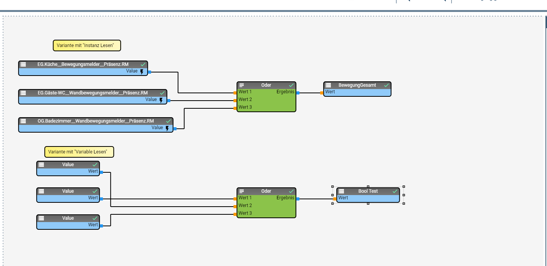Viewport: 547px width, 266px height.
Task: Click lightning bolt icon on EG.Gäste-WC node
Action: click(x=161, y=100)
